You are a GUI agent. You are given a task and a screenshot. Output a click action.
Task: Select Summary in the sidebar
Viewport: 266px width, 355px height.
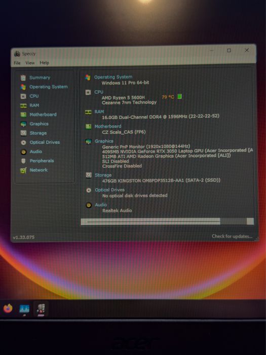tap(40, 78)
